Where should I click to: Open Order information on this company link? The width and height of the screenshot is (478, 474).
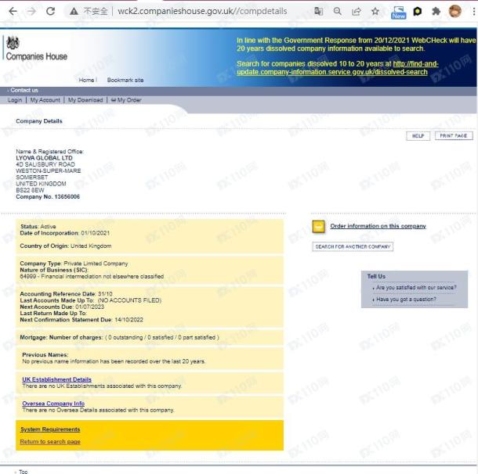[378, 226]
